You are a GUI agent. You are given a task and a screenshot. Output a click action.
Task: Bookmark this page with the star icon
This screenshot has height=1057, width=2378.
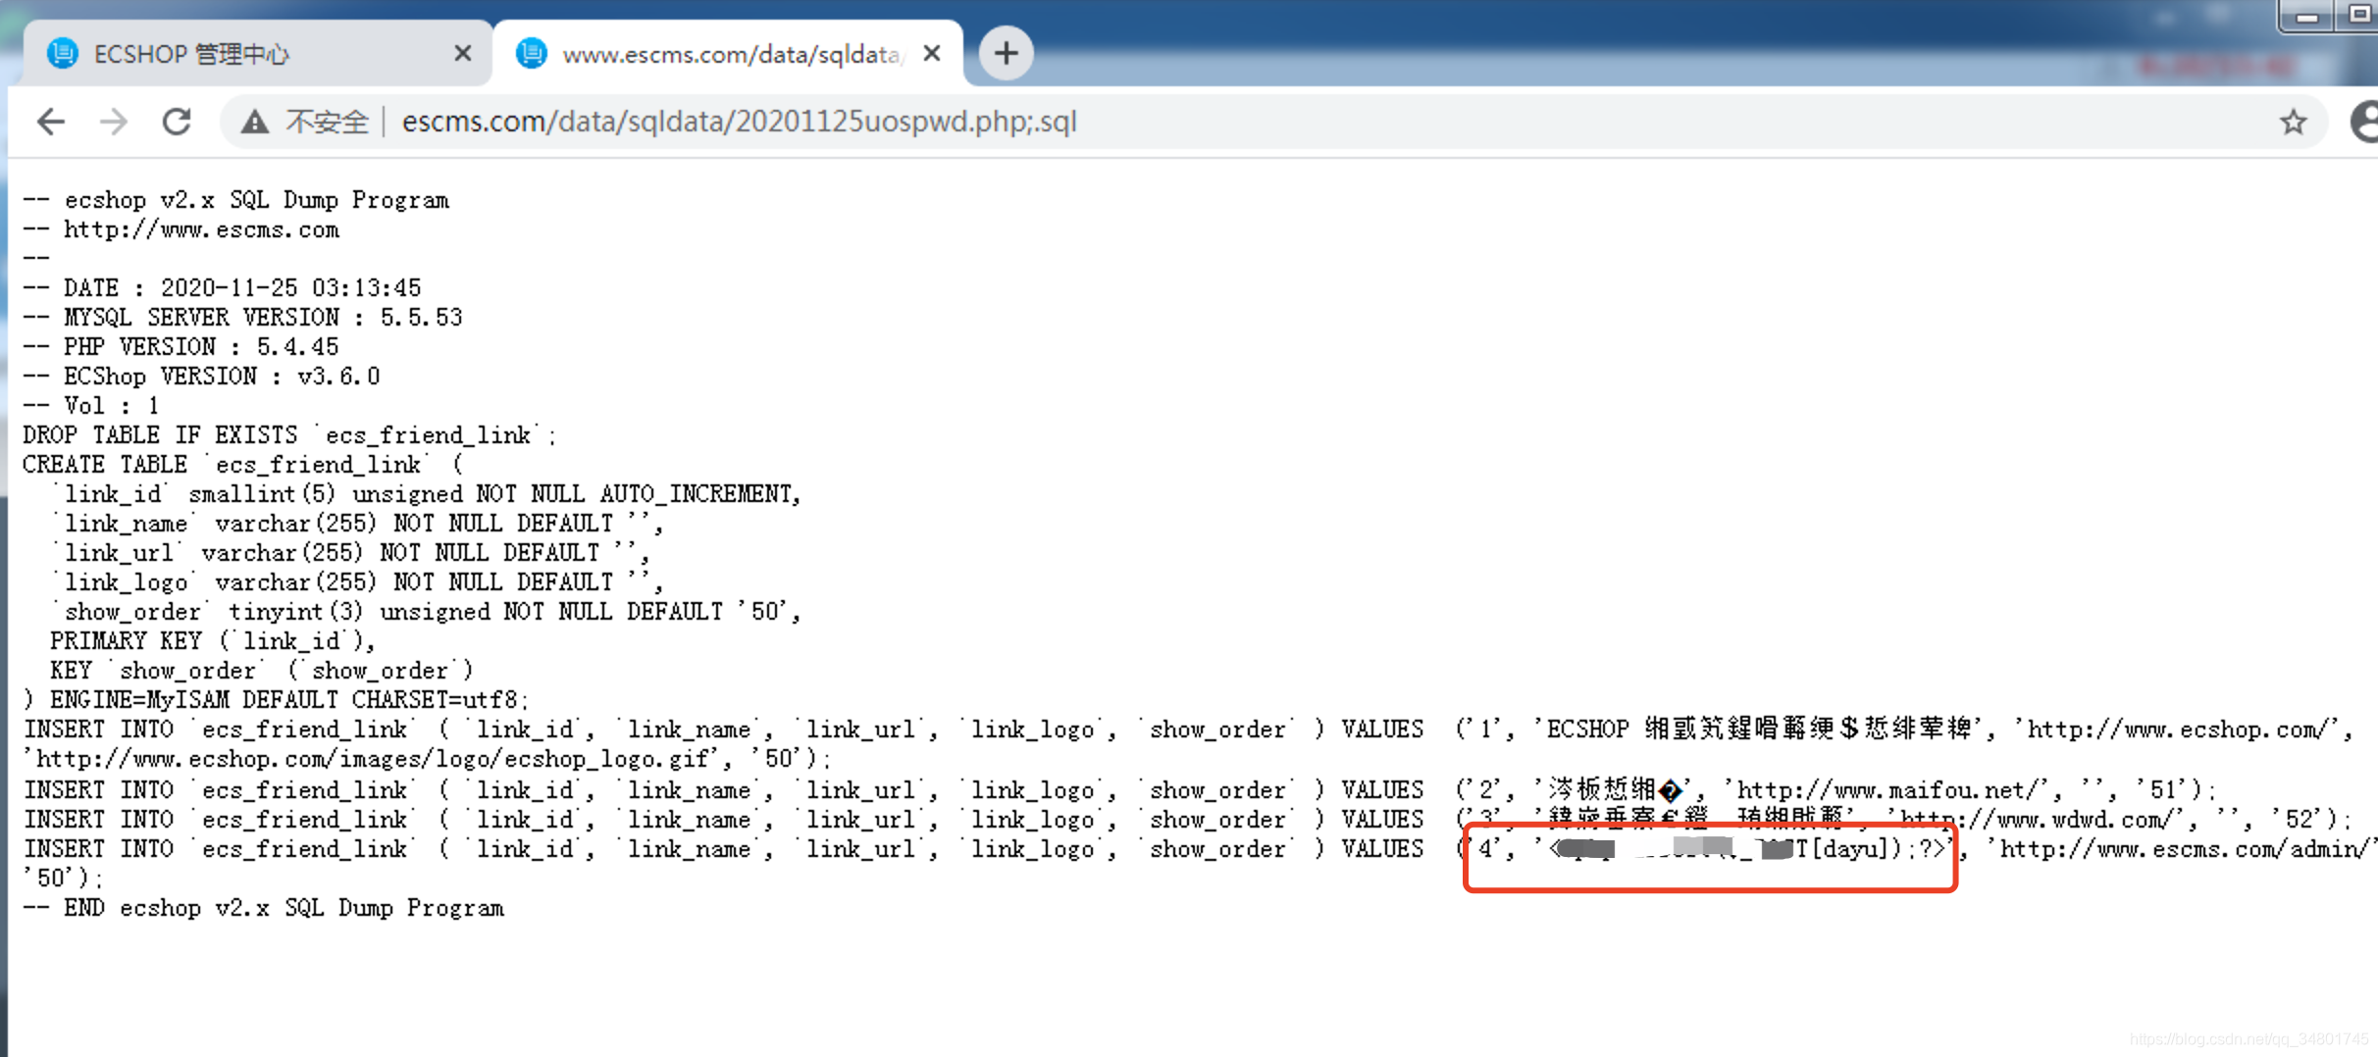click(2293, 123)
